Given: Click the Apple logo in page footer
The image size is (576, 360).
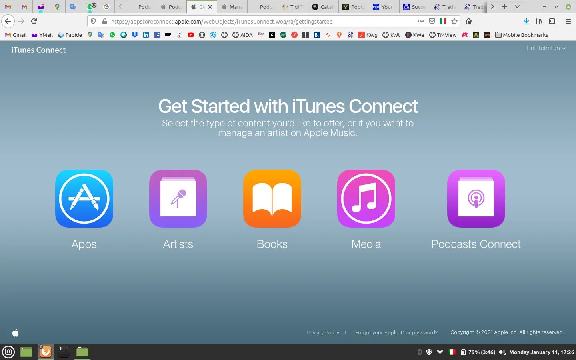Looking at the screenshot, I should [16, 333].
